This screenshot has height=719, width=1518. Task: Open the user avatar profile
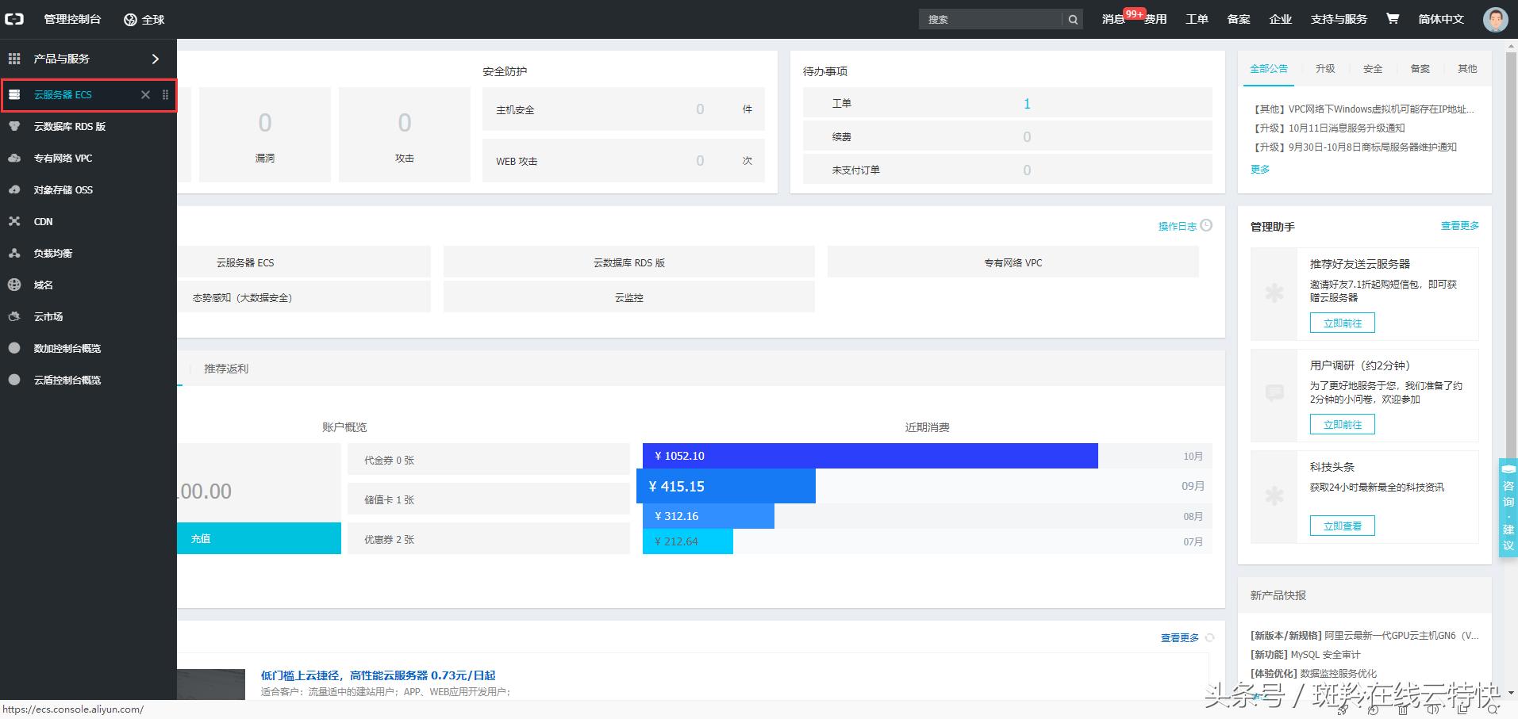[1495, 19]
